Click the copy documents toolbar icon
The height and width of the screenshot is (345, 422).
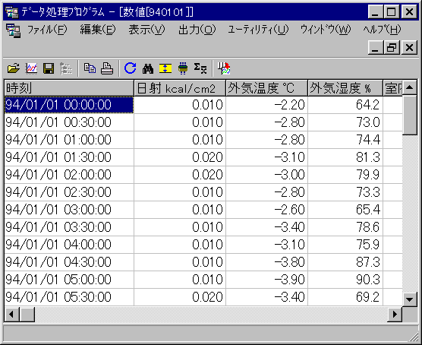click(x=90, y=68)
